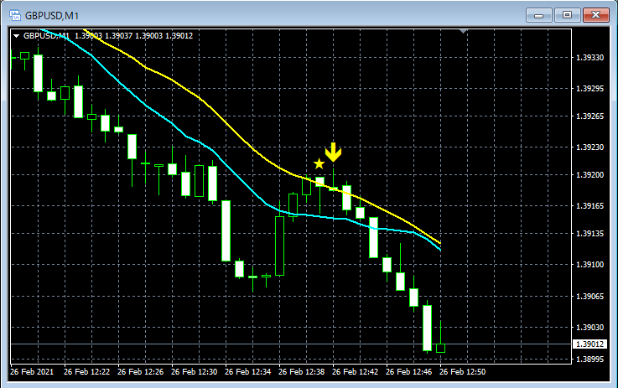Click the yellow star signal marker
Viewport: 618px width, 388px height.
(x=319, y=163)
